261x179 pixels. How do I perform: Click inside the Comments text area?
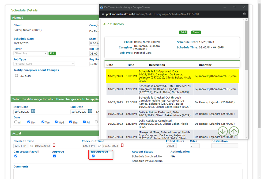click(128, 174)
